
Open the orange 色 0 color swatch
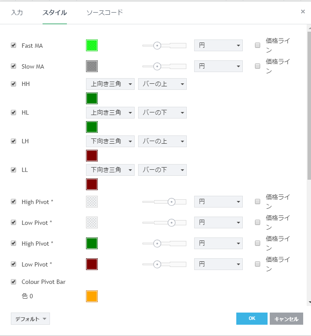[92, 296]
